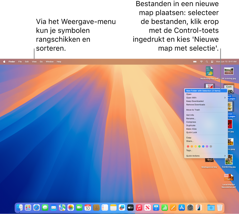This screenshot has width=239, height=214.
Task: Open the Apple menu
Action: tap(4, 62)
